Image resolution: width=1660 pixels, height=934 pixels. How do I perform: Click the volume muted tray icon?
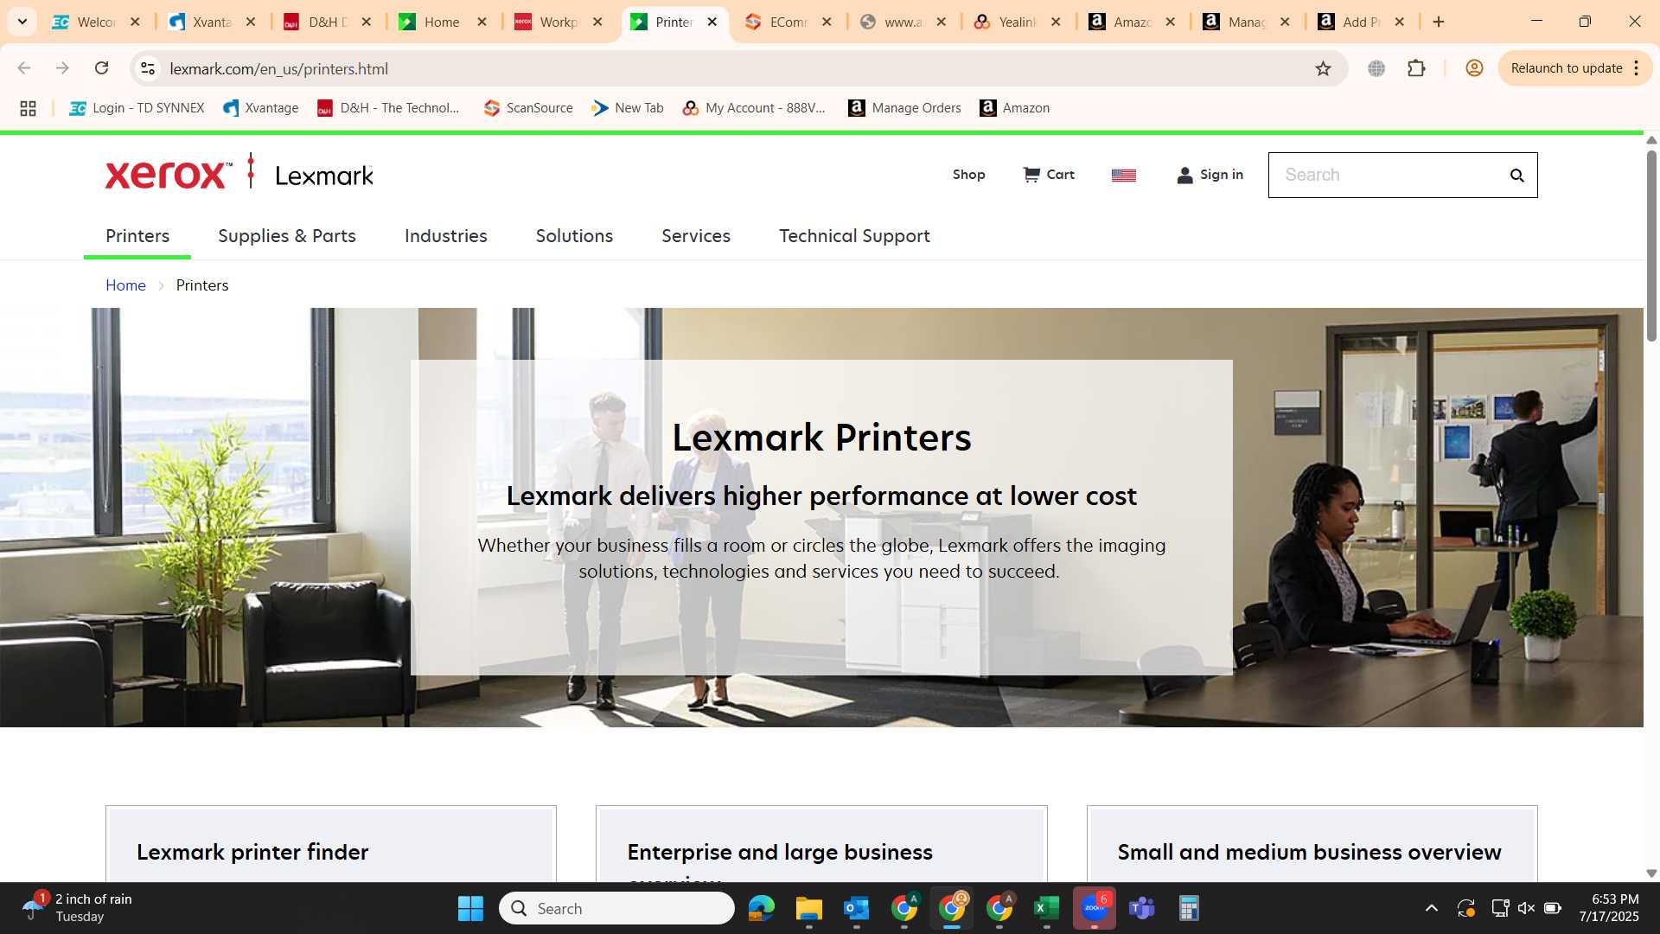click(1526, 908)
